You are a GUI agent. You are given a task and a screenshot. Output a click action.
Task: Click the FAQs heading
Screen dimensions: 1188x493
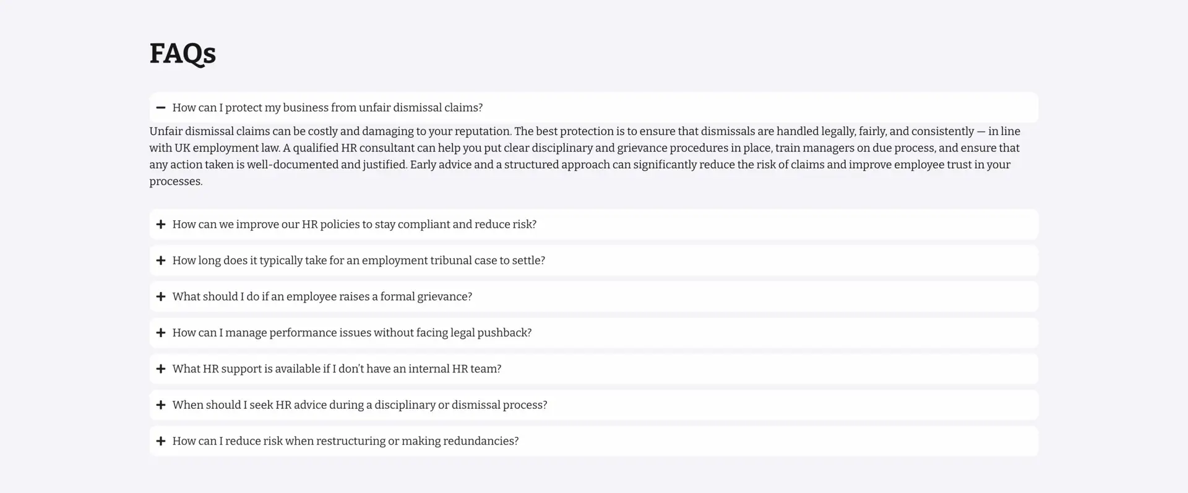[183, 53]
